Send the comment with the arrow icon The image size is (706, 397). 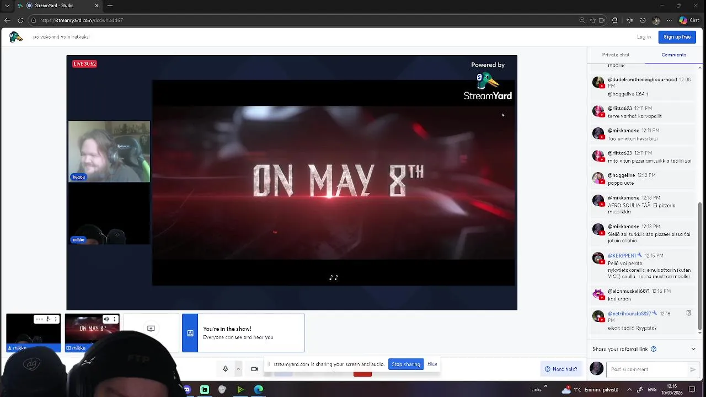coord(693,369)
